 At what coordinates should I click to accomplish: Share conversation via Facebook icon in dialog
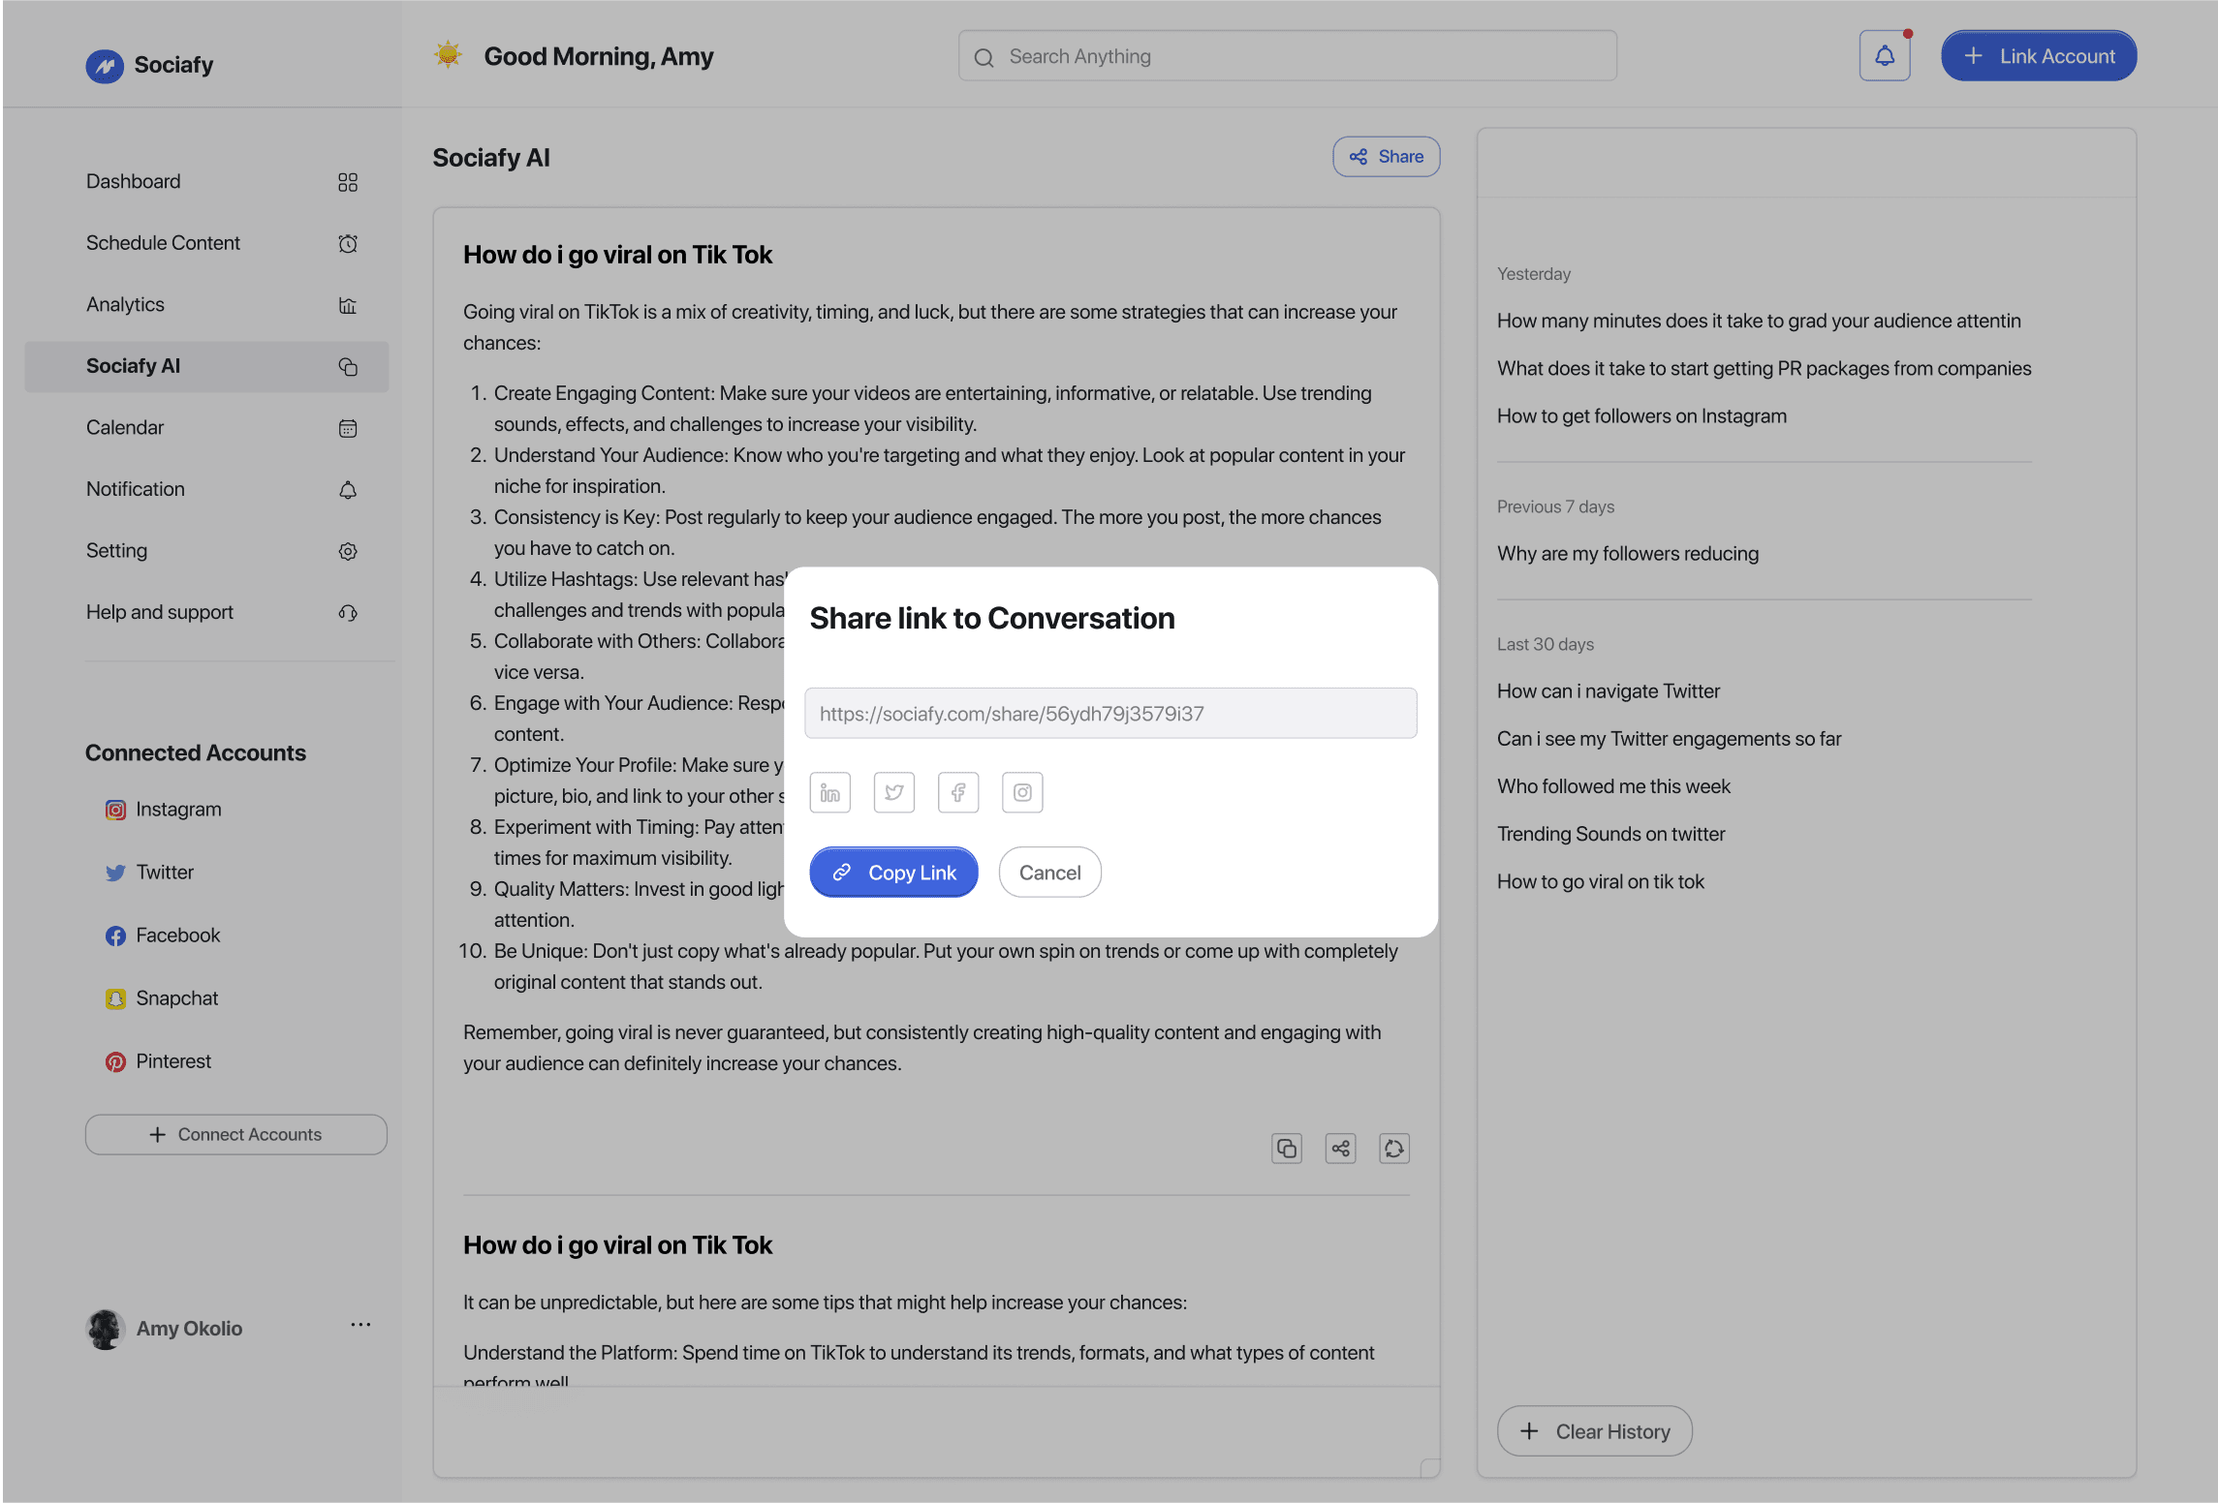(x=957, y=792)
